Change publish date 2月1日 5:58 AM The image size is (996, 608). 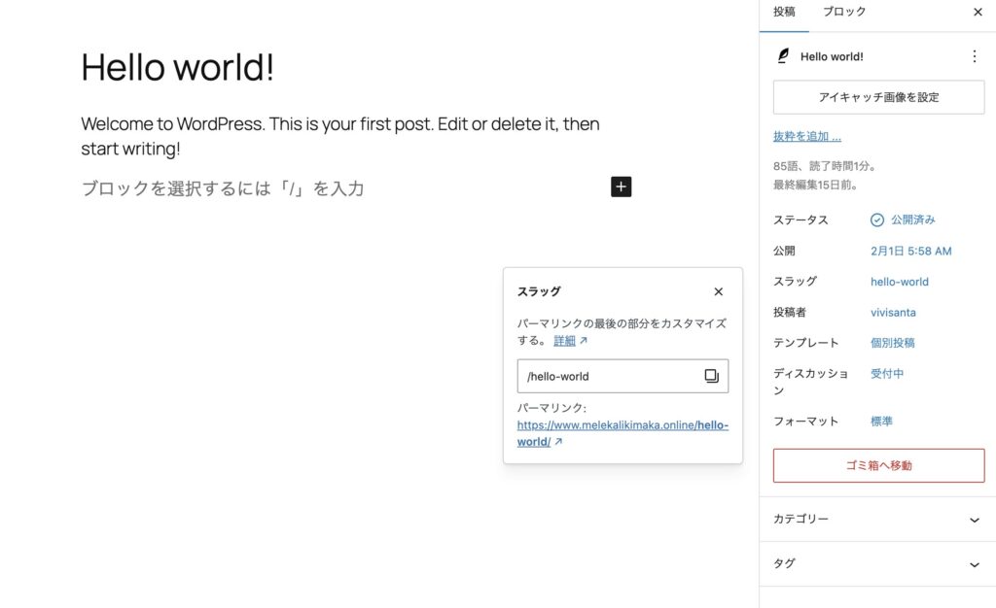[x=910, y=251]
